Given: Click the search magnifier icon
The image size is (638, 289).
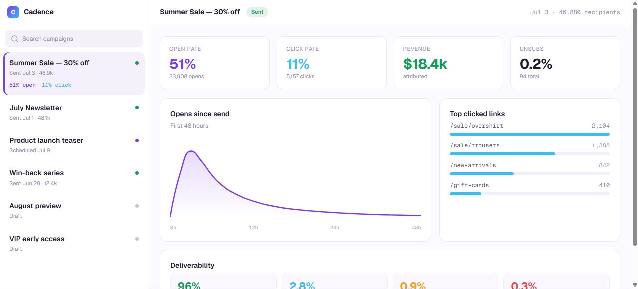Looking at the screenshot, I should [x=14, y=39].
